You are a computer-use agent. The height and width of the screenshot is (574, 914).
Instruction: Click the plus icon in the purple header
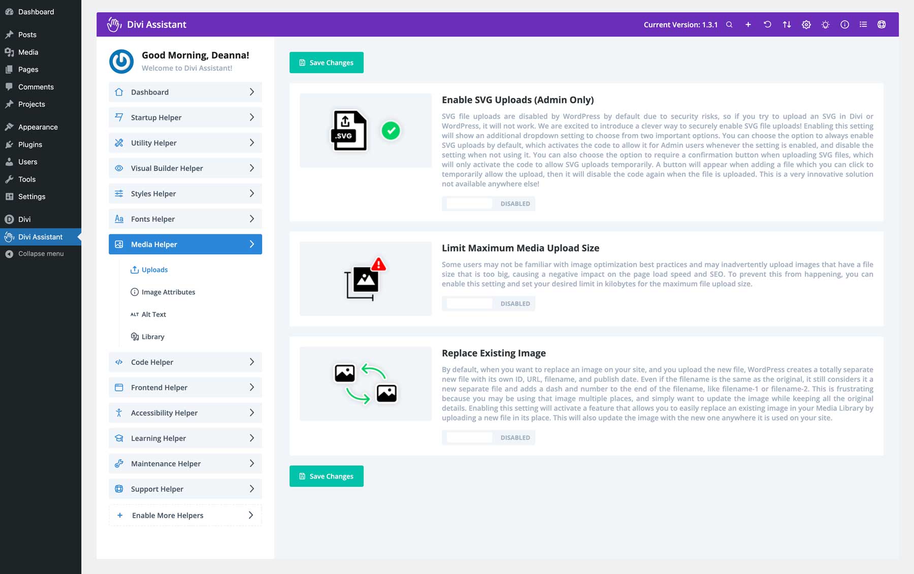coord(748,24)
